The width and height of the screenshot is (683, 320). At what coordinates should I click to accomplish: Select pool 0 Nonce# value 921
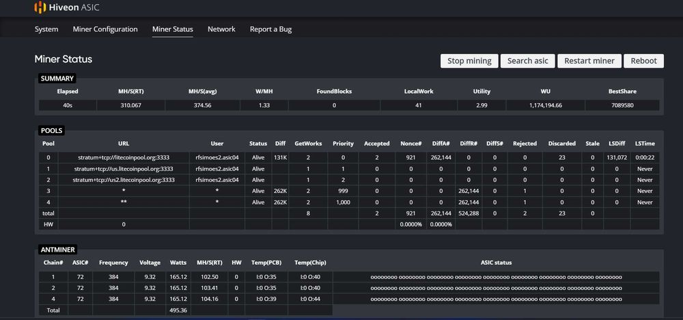pyautogui.click(x=410, y=158)
